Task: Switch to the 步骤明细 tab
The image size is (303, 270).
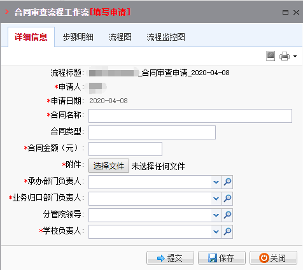Action: click(78, 37)
